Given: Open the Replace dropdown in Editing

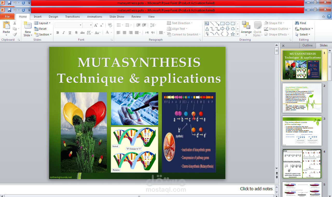Looking at the screenshot, I should click(x=304, y=29).
